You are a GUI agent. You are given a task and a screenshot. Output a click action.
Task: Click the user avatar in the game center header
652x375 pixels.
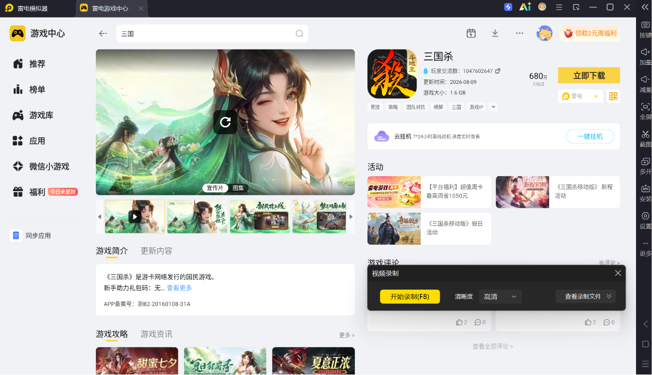tap(544, 33)
